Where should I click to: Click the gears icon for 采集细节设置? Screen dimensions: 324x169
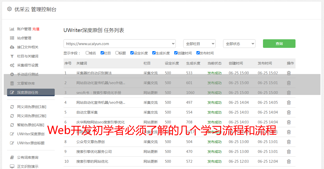pos(12,65)
